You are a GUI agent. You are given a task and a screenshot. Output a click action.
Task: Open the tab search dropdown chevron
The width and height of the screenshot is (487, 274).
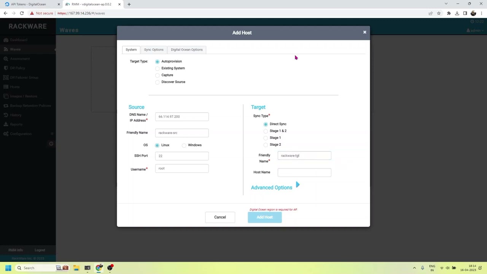[x=446, y=4]
